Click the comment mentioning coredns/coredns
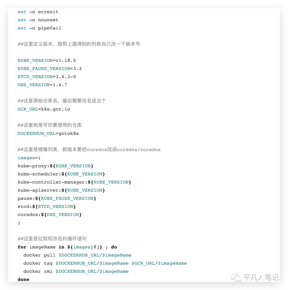This screenshot has height=290, width=288. pyautogui.click(x=89, y=150)
